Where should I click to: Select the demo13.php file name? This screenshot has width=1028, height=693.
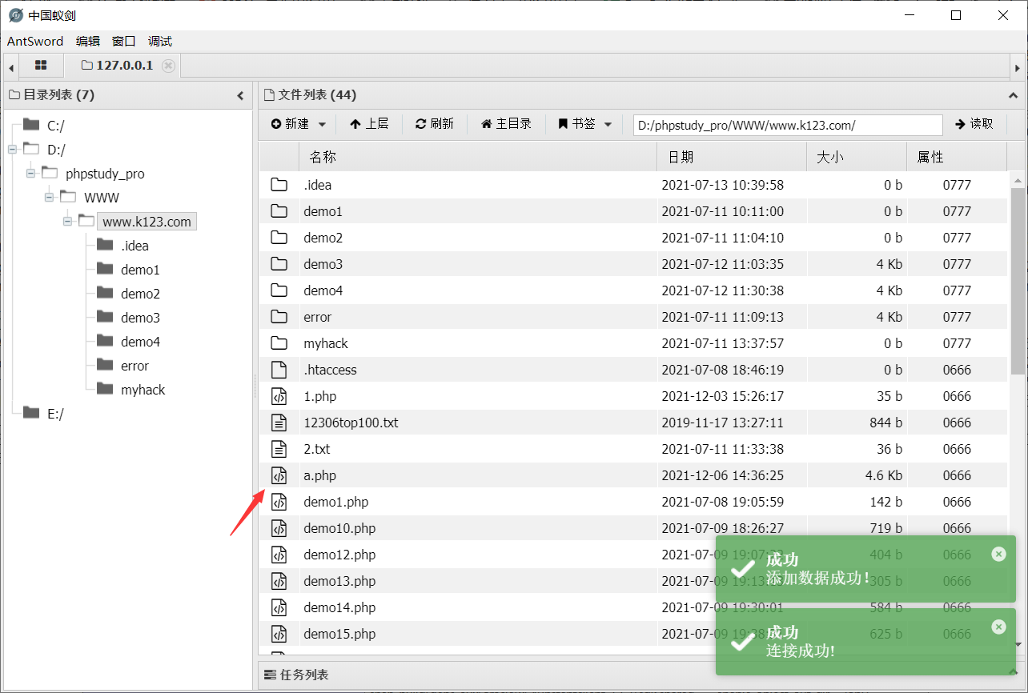pos(339,581)
